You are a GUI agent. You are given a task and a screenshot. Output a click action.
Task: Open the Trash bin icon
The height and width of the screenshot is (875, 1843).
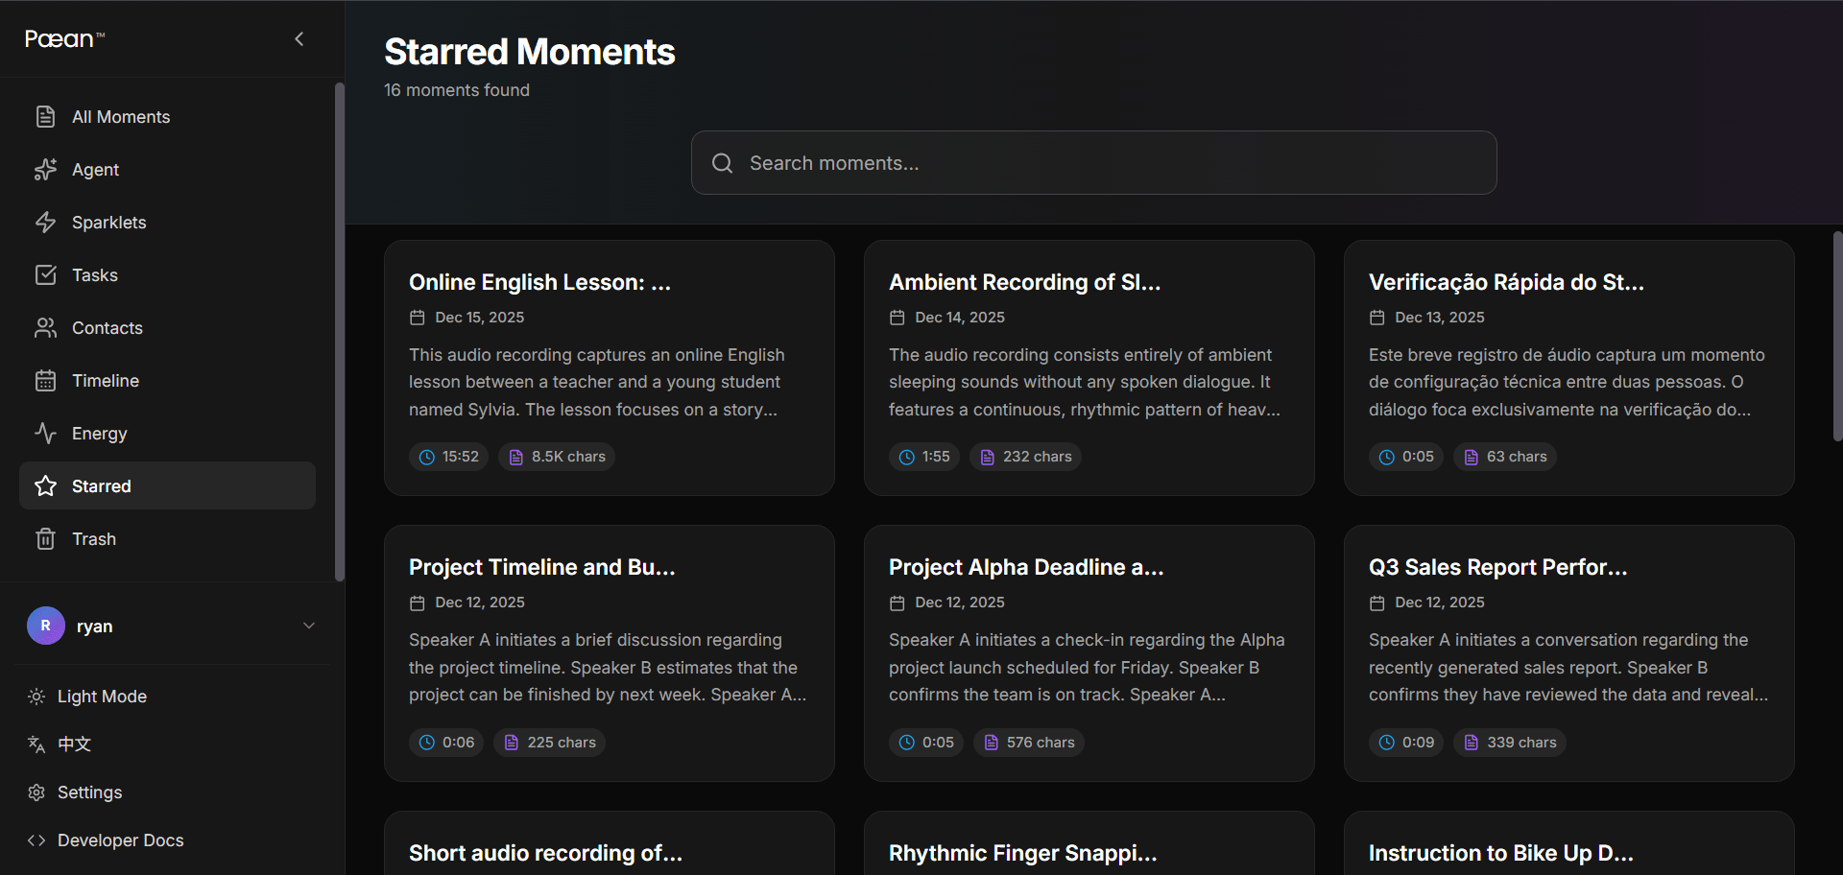(x=46, y=538)
